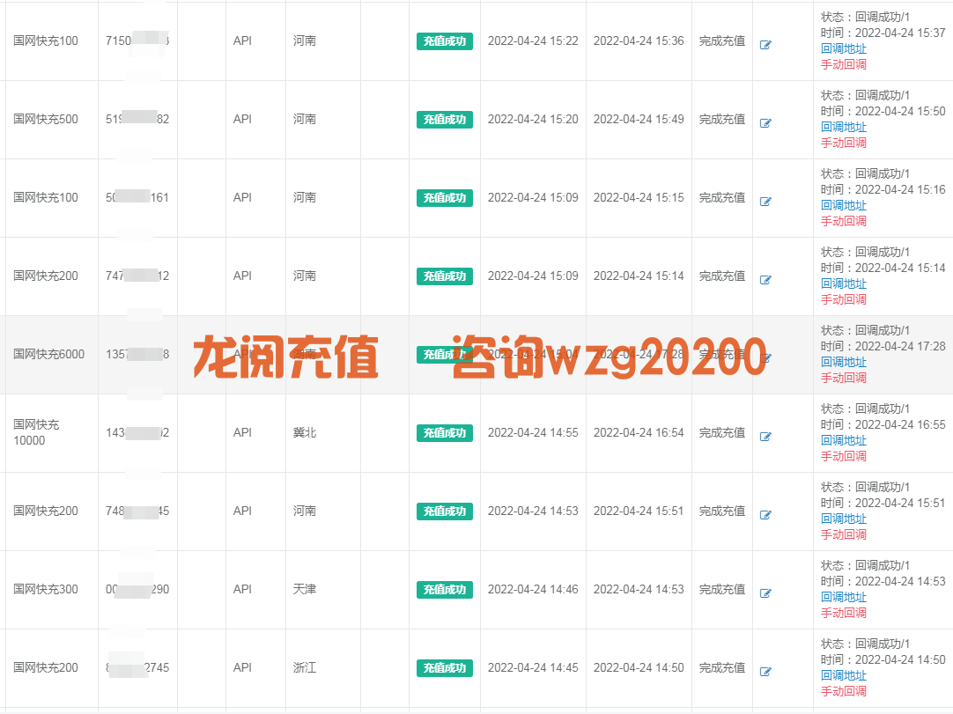Edit the 国网快充500 order row

point(765,123)
